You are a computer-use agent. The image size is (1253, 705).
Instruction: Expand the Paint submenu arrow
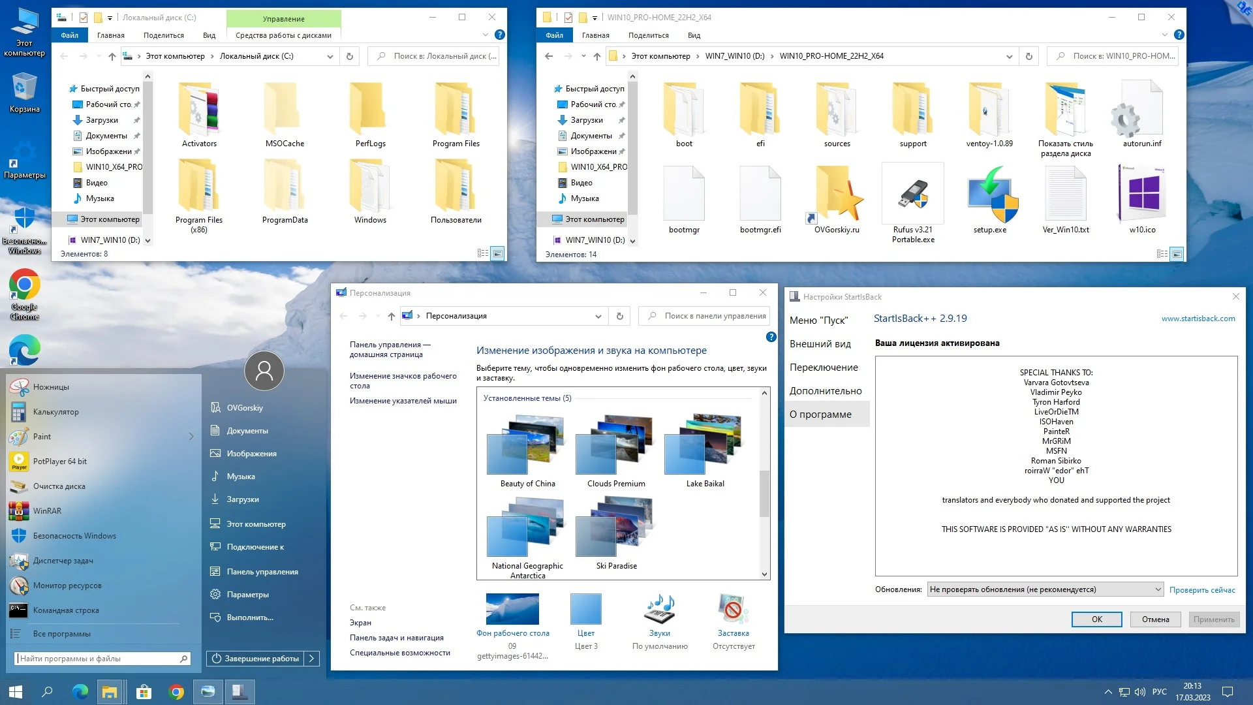tap(191, 437)
